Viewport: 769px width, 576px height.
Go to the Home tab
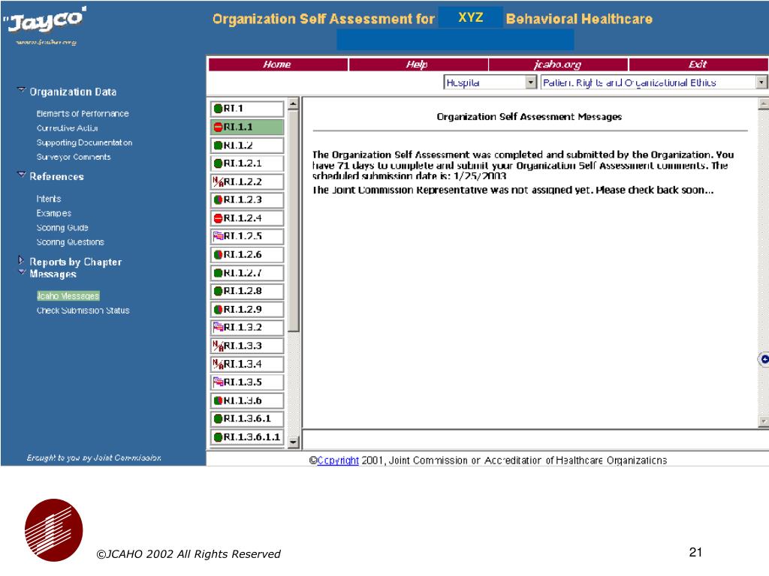(x=278, y=64)
